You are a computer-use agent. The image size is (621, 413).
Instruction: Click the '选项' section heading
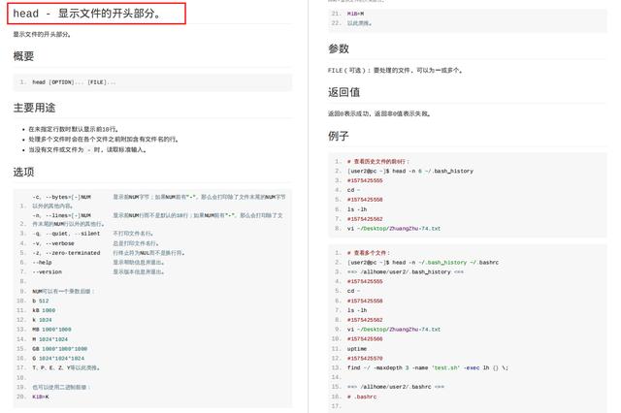click(23, 173)
